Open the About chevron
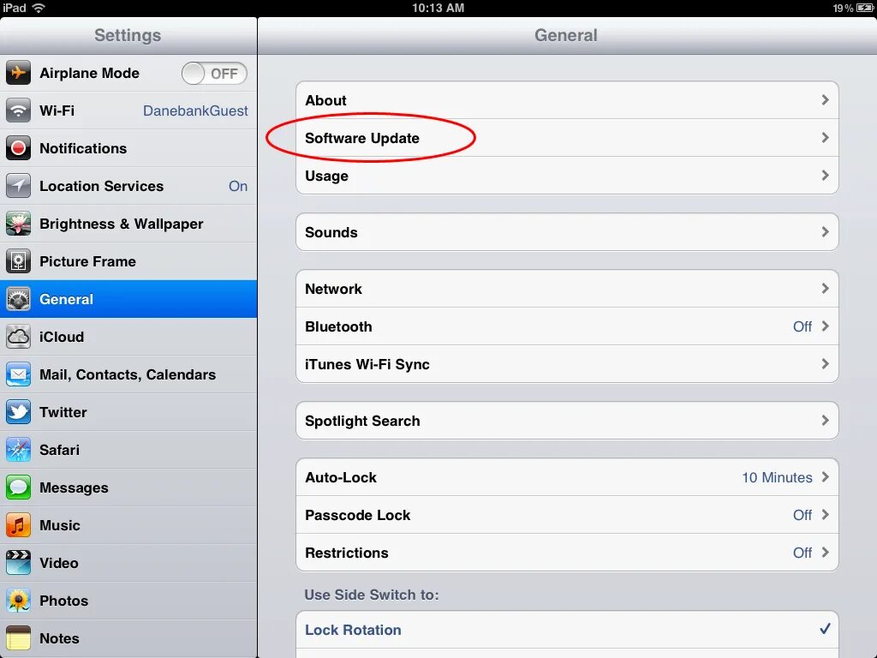 (825, 99)
